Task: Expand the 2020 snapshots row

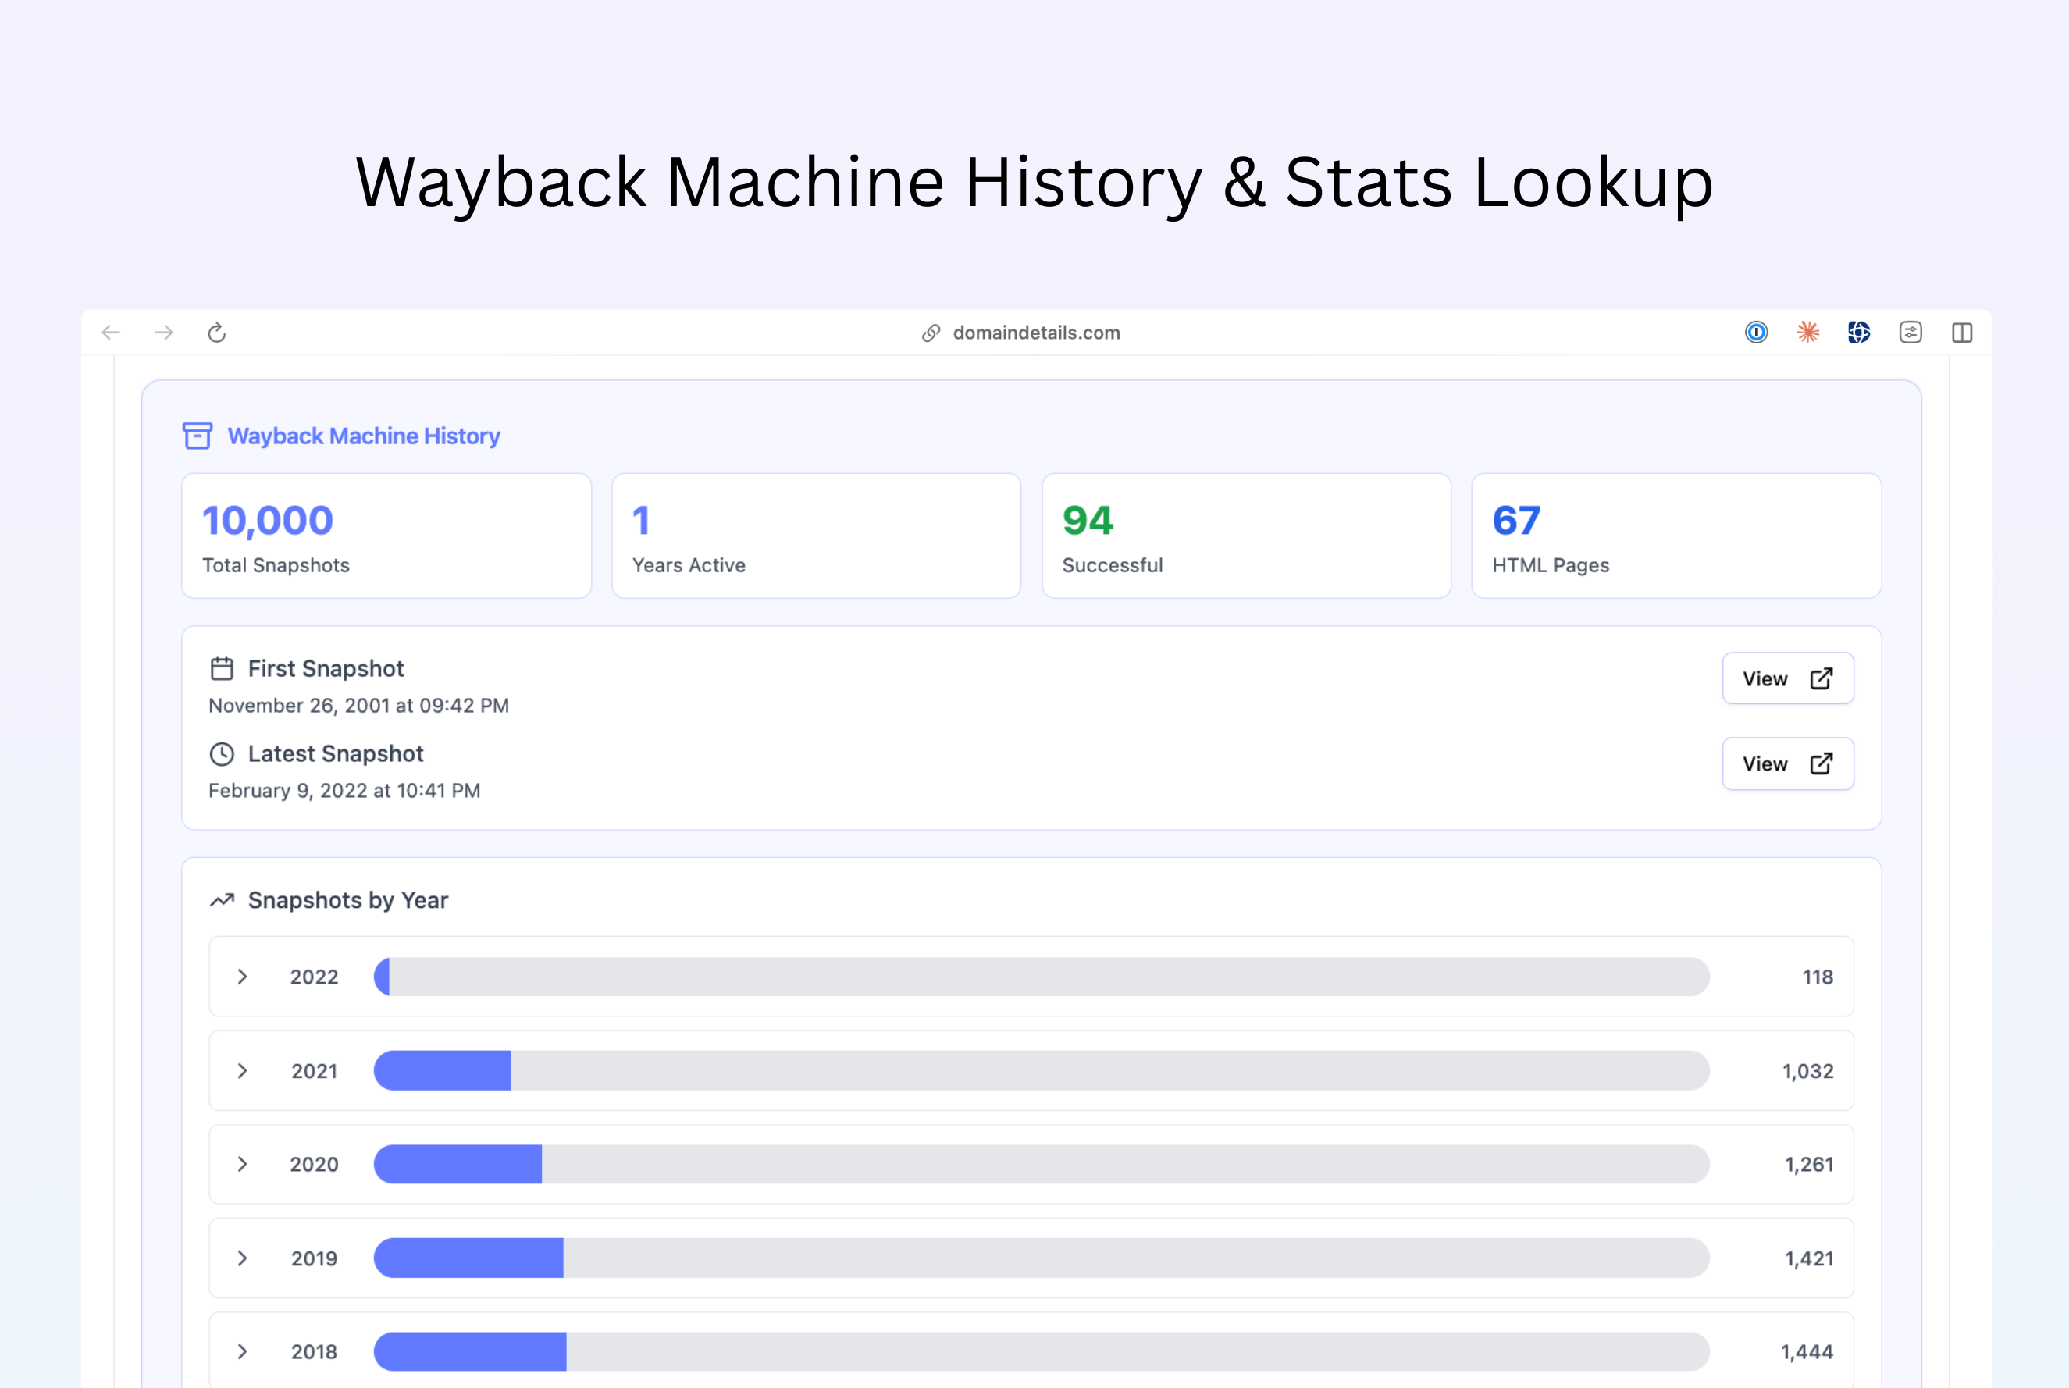Action: coord(242,1164)
